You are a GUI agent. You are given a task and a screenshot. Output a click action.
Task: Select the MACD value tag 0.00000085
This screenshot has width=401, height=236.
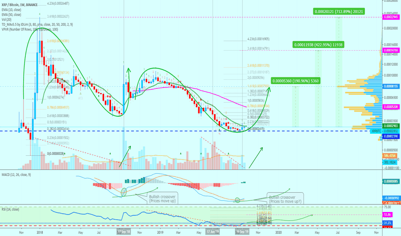(x=391, y=182)
